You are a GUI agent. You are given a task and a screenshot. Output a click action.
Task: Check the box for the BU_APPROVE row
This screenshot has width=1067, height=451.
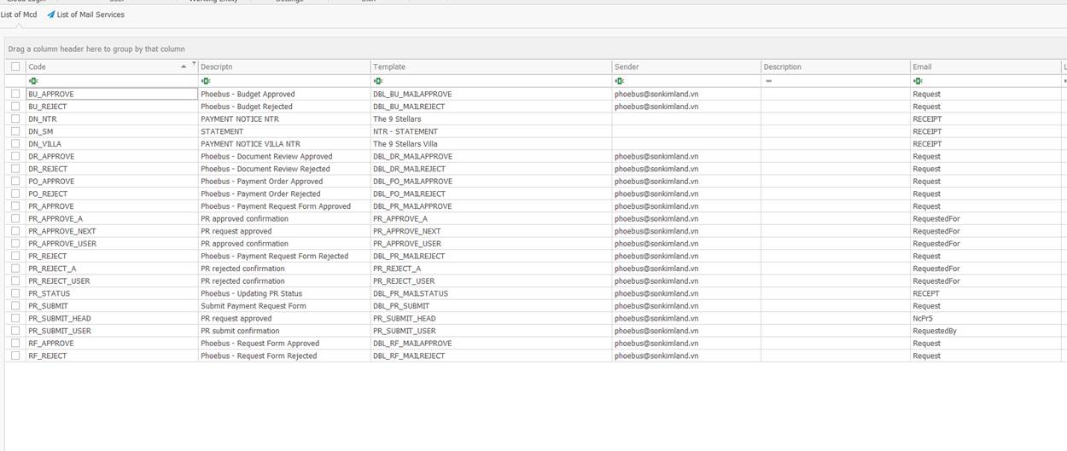tap(15, 94)
